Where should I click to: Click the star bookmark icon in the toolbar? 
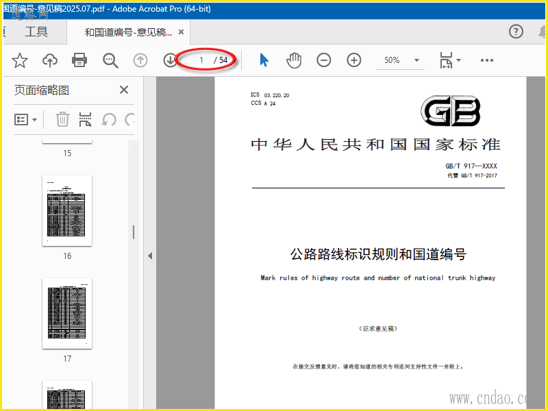(x=20, y=60)
